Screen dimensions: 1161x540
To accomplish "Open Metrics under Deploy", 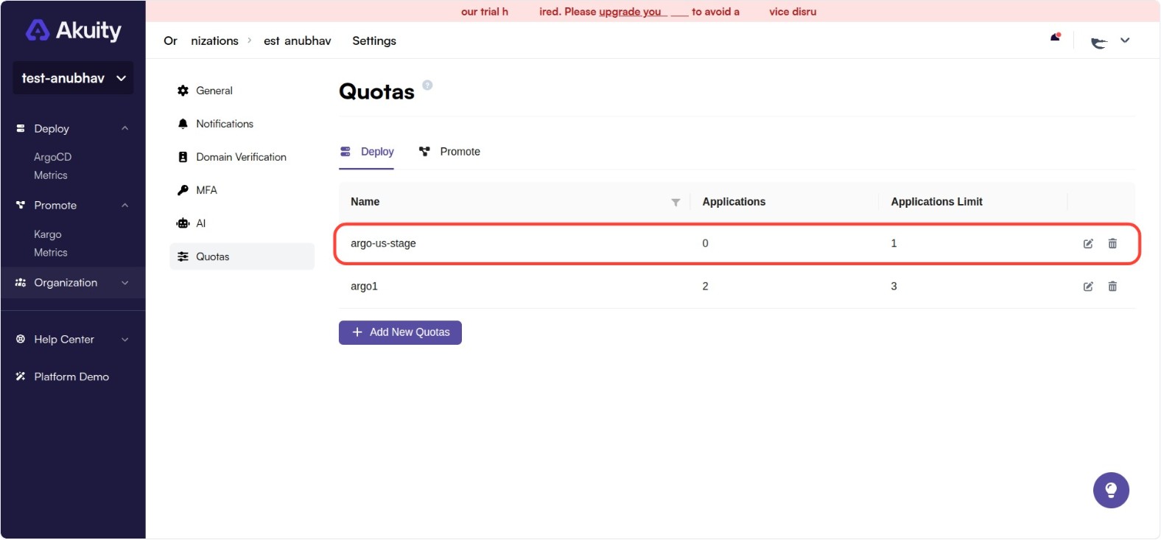I will point(51,175).
